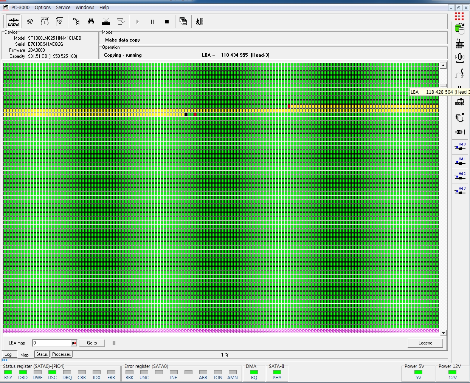Pause the data copy operation
This screenshot has height=383, width=470.
152,22
